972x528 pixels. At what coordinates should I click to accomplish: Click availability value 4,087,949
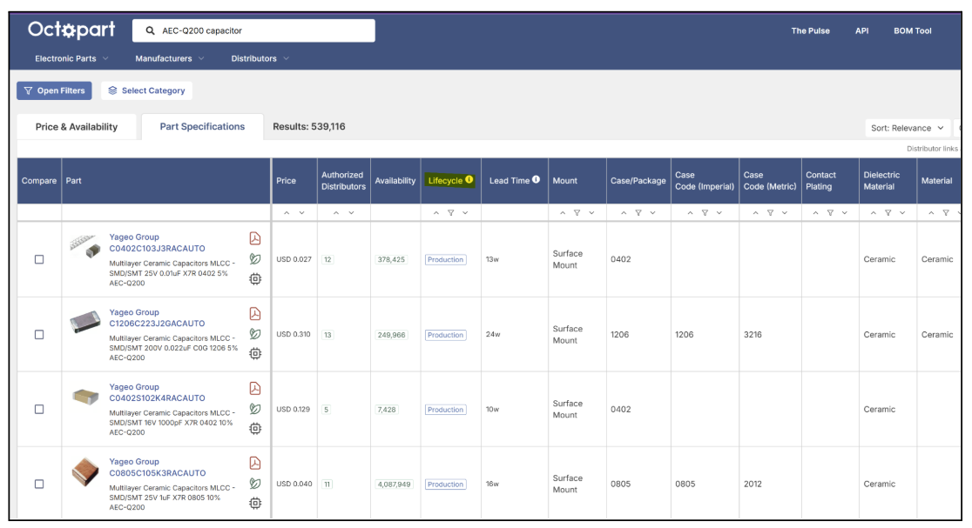pos(394,484)
